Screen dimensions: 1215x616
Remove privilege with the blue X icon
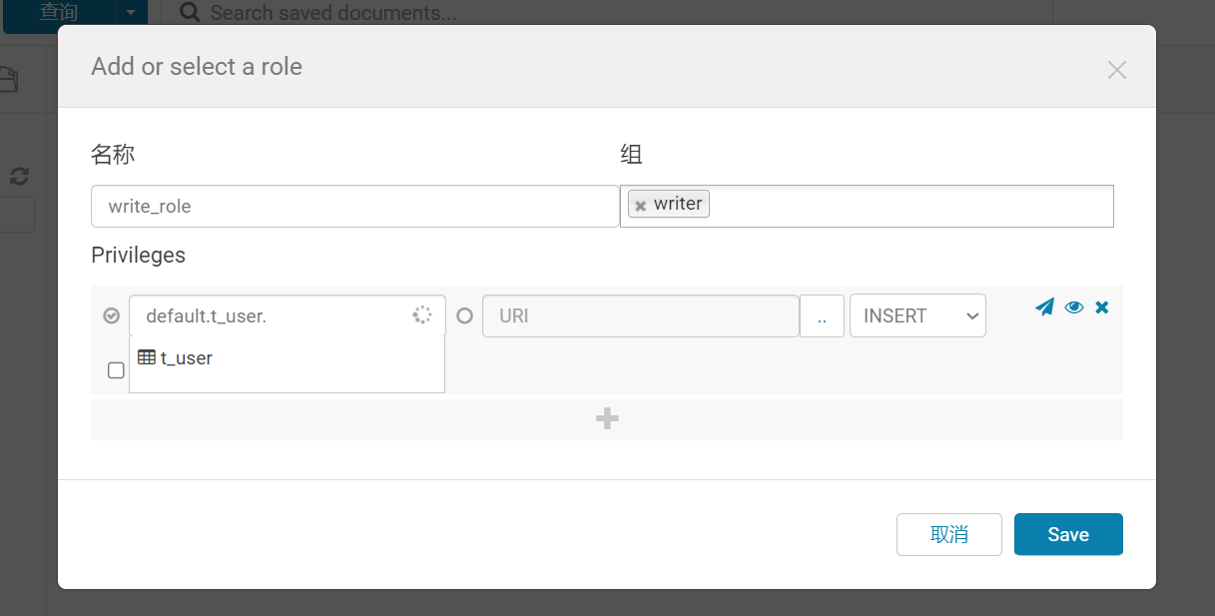click(x=1102, y=308)
